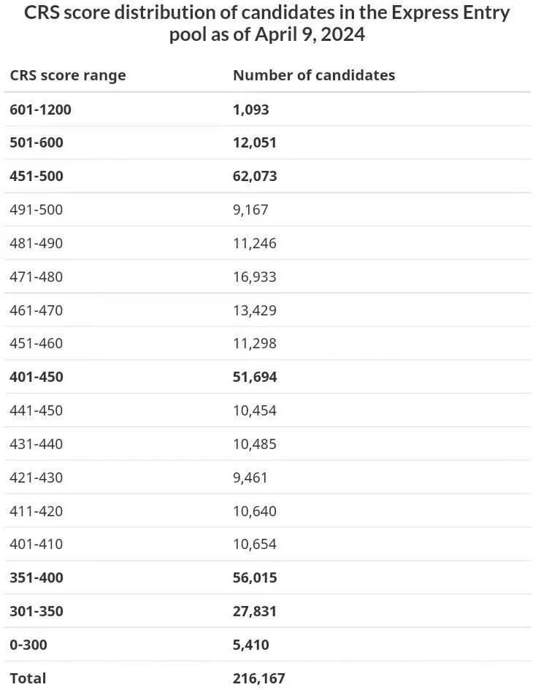Select the 0-300 score range row
The width and height of the screenshot is (549, 690).
click(267, 645)
